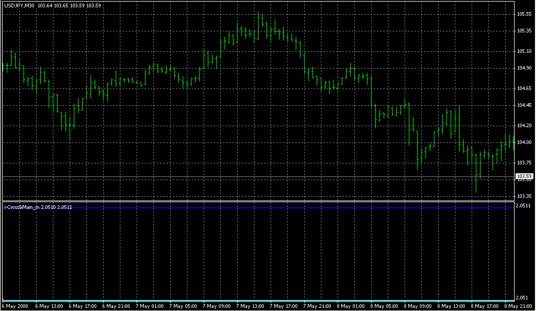This screenshot has height=311, width=536.
Task: Select the current bid price tag 103.59
Action: (524, 176)
